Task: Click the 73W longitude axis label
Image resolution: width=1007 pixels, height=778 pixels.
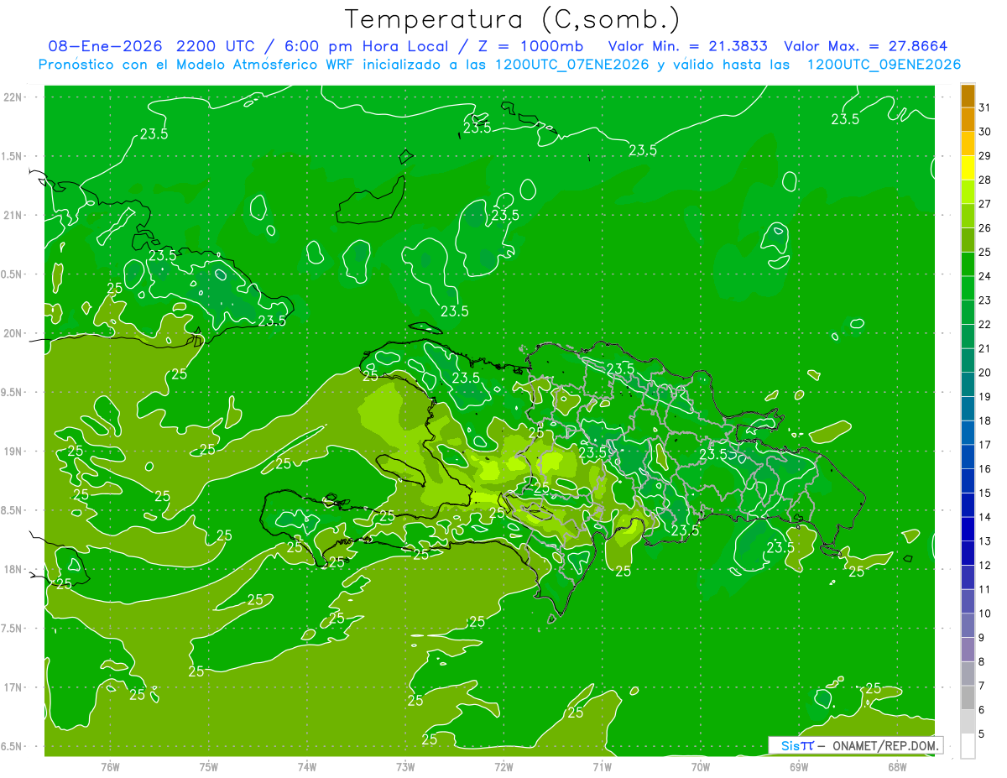Action: (x=405, y=766)
